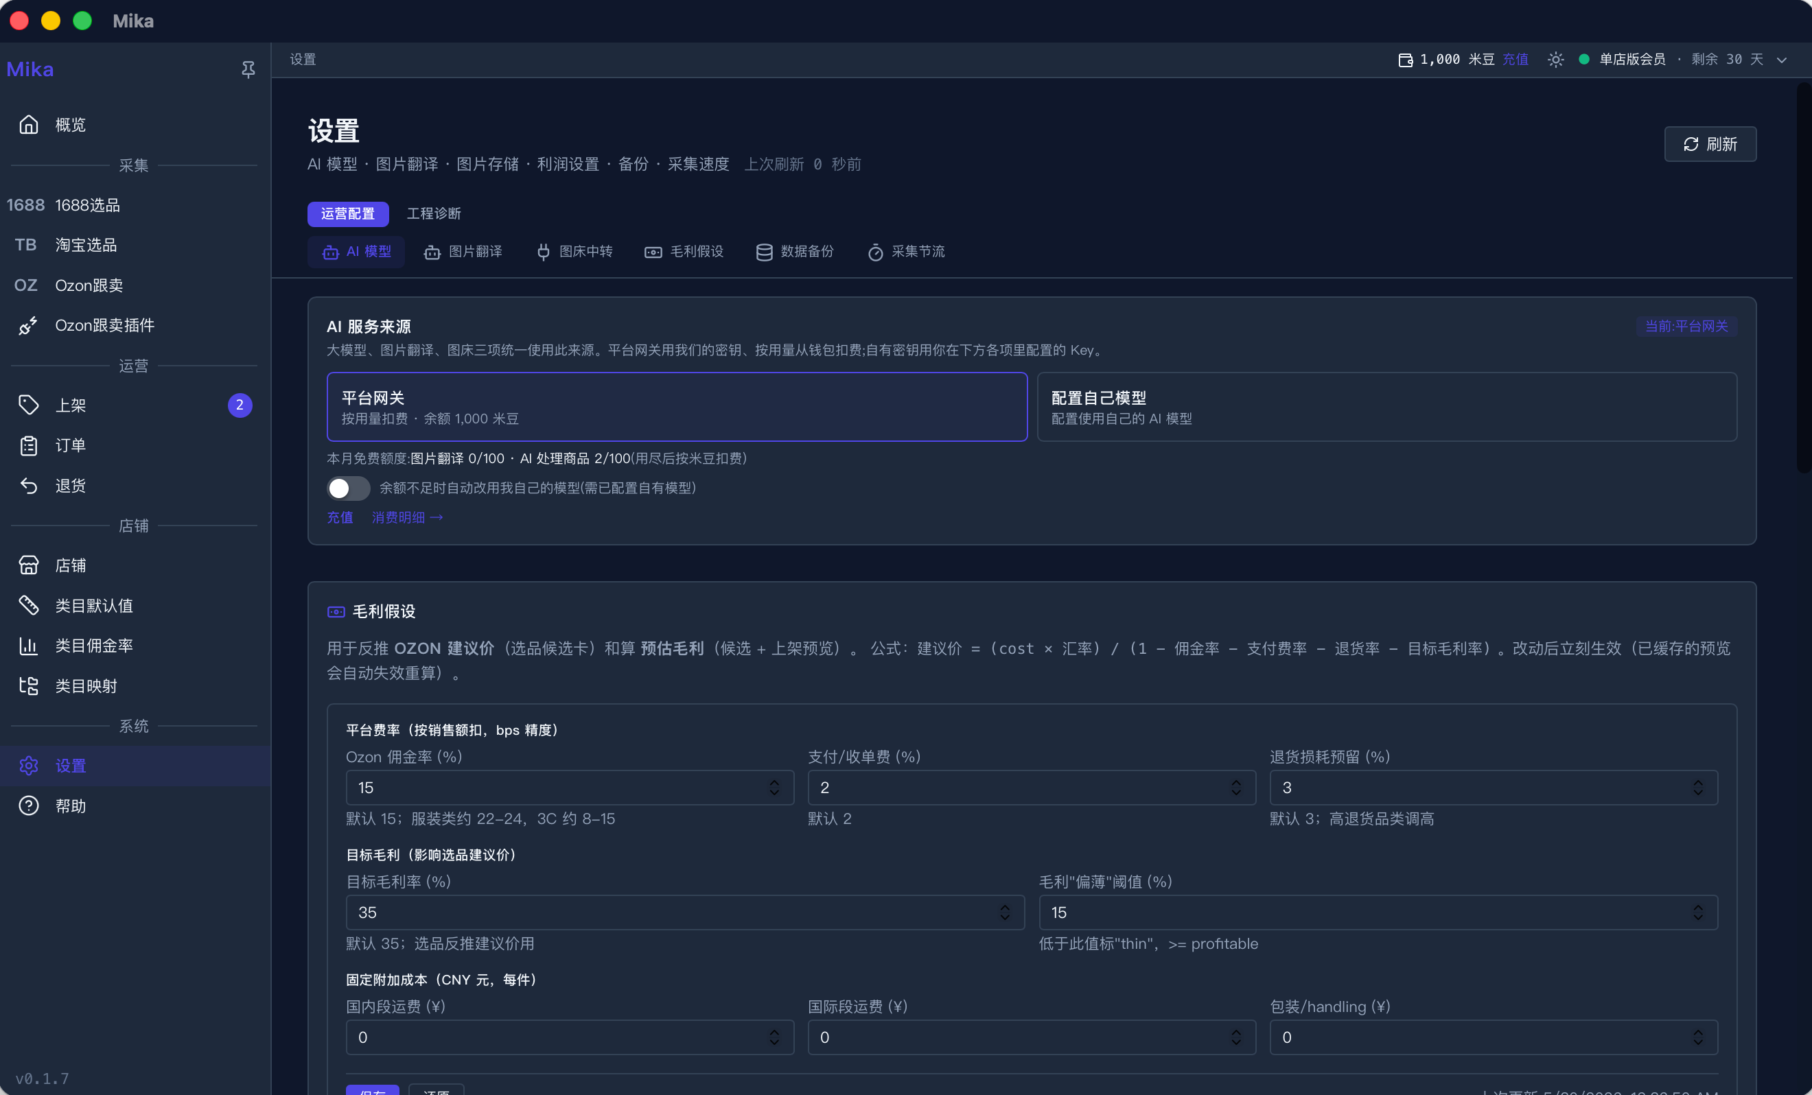Select the 平台网关 source option
Viewport: 1812px width, 1095px height.
coord(677,406)
